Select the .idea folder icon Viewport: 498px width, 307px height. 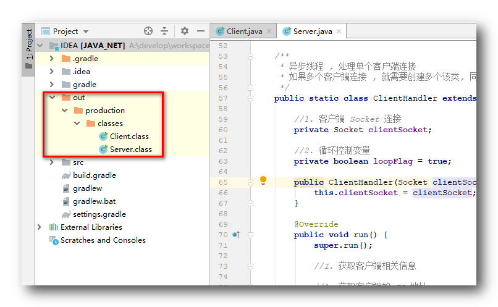coord(66,72)
